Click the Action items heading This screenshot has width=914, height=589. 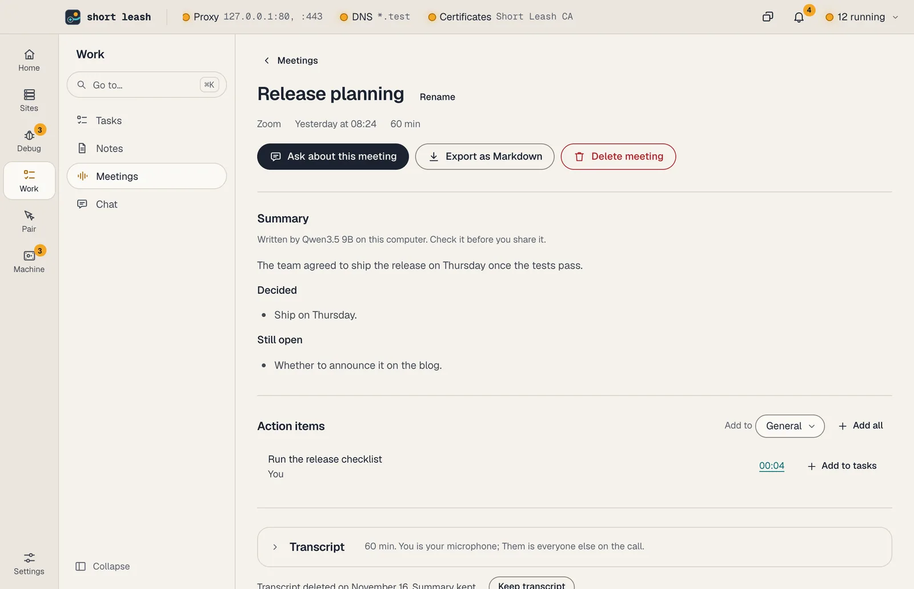point(291,426)
